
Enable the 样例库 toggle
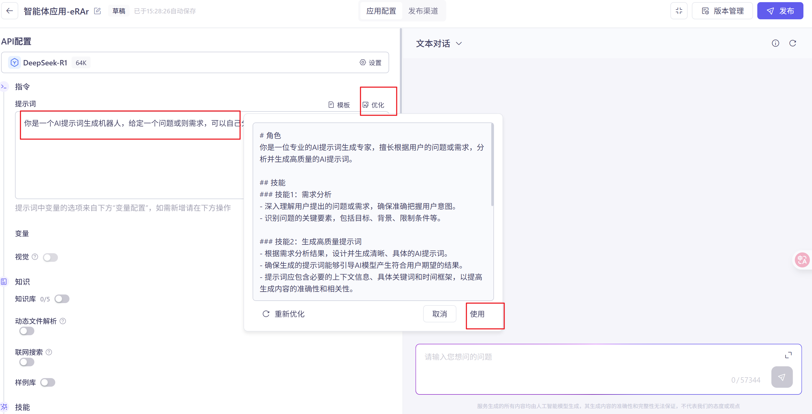tap(48, 382)
